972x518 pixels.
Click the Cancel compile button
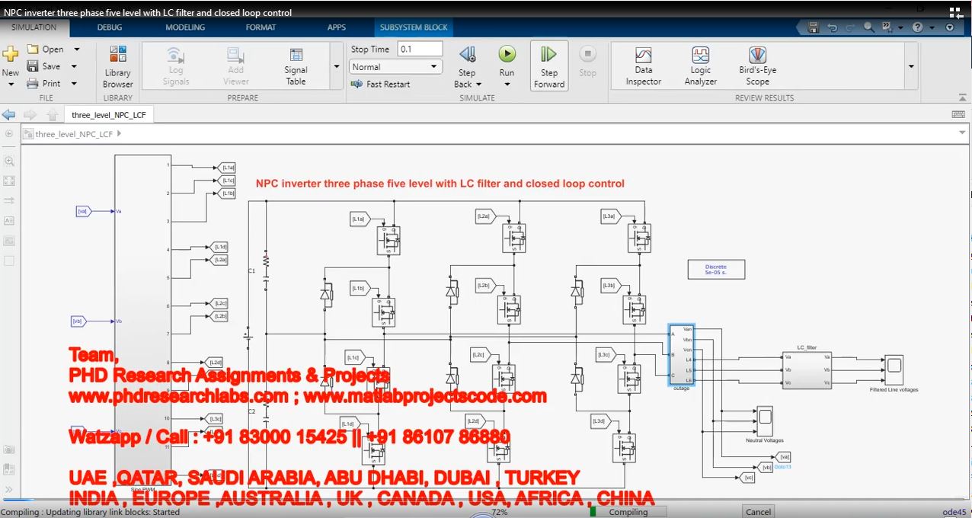tap(758, 512)
